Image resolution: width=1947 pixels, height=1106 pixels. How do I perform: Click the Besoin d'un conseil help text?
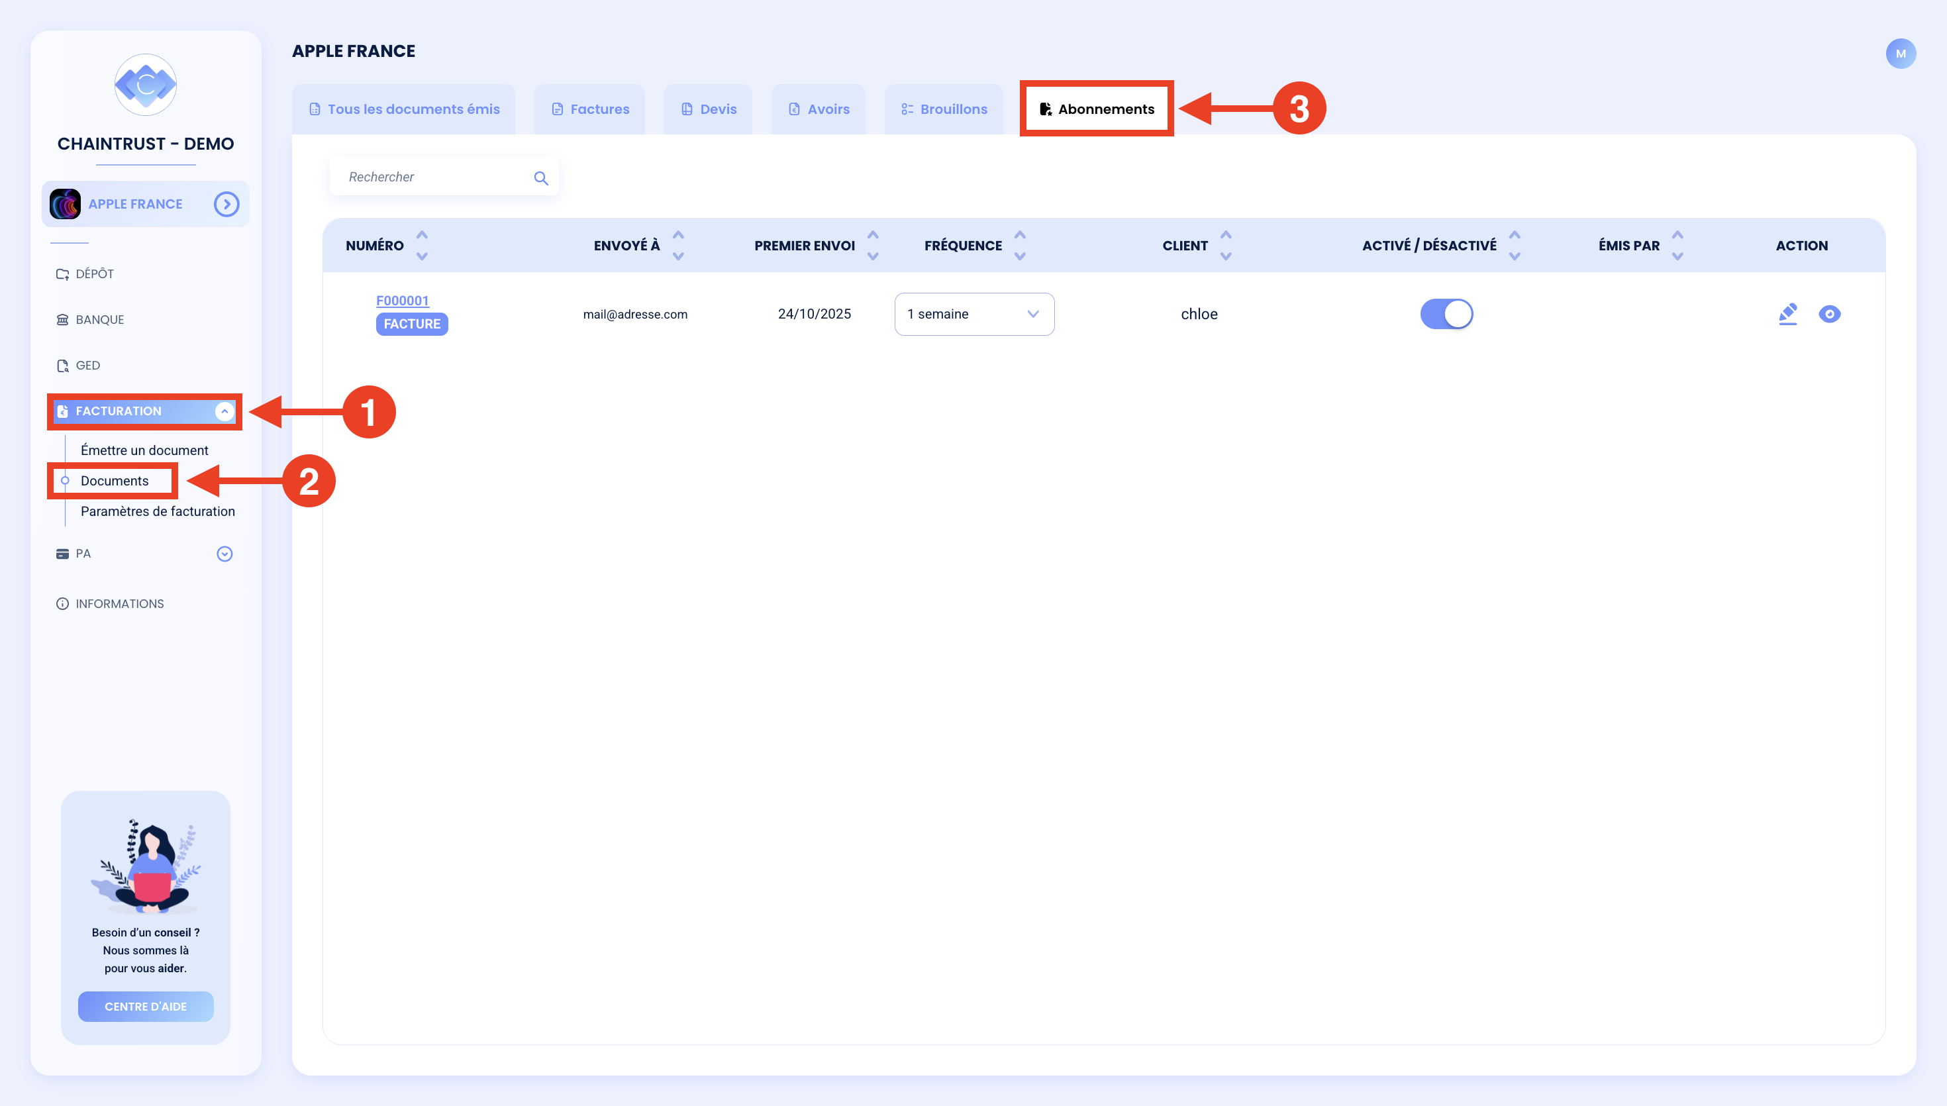[145, 950]
